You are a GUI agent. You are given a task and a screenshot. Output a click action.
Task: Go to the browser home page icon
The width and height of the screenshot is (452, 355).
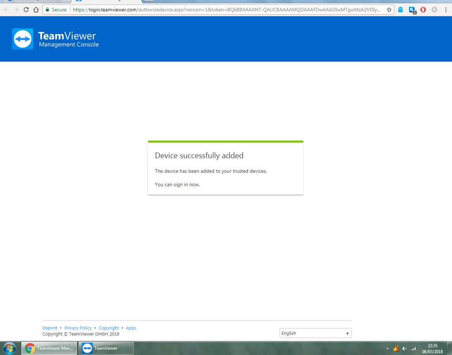[36, 10]
